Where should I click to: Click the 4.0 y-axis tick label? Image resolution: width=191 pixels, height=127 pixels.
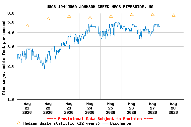tap(11, 33)
